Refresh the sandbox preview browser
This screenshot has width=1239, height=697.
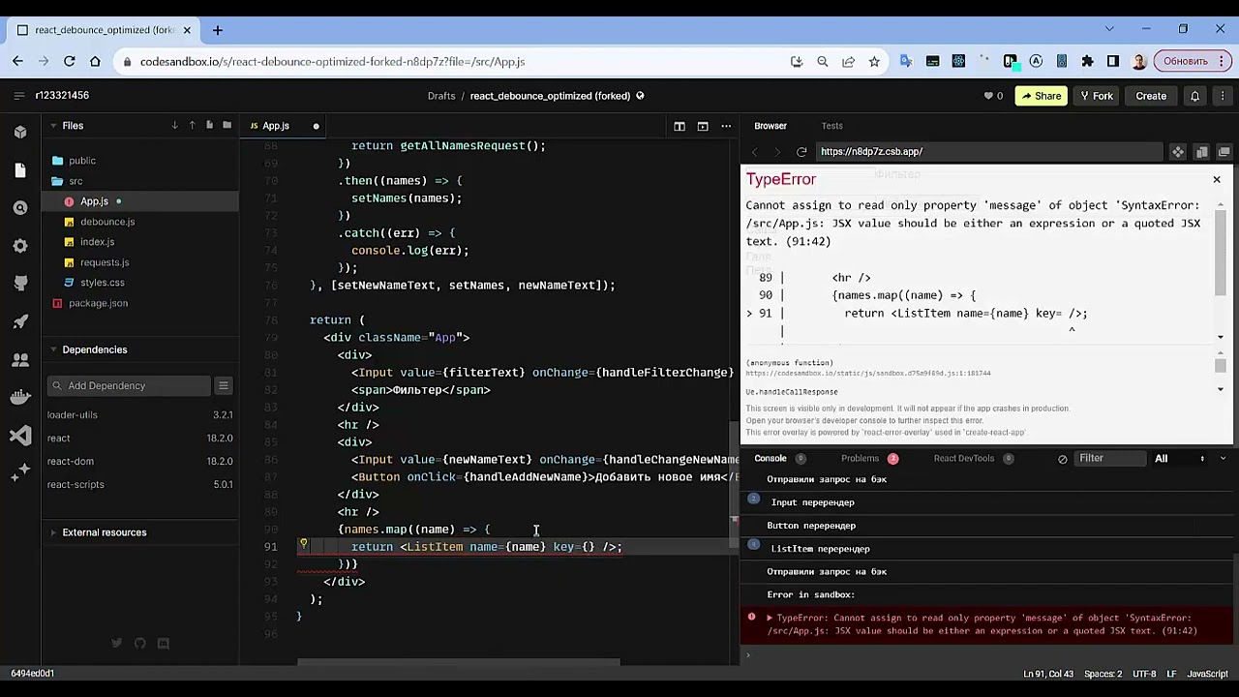(x=801, y=152)
